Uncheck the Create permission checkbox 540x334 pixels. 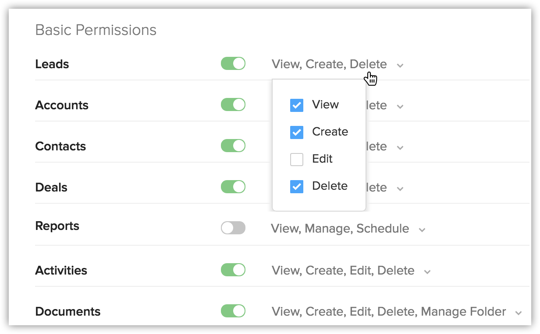point(297,132)
